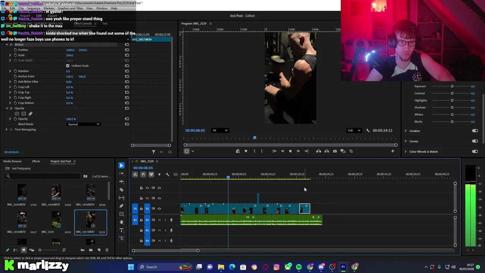This screenshot has height=273, width=485.
Task: Toggle Position animation stopwatch
Action: click(x=15, y=50)
